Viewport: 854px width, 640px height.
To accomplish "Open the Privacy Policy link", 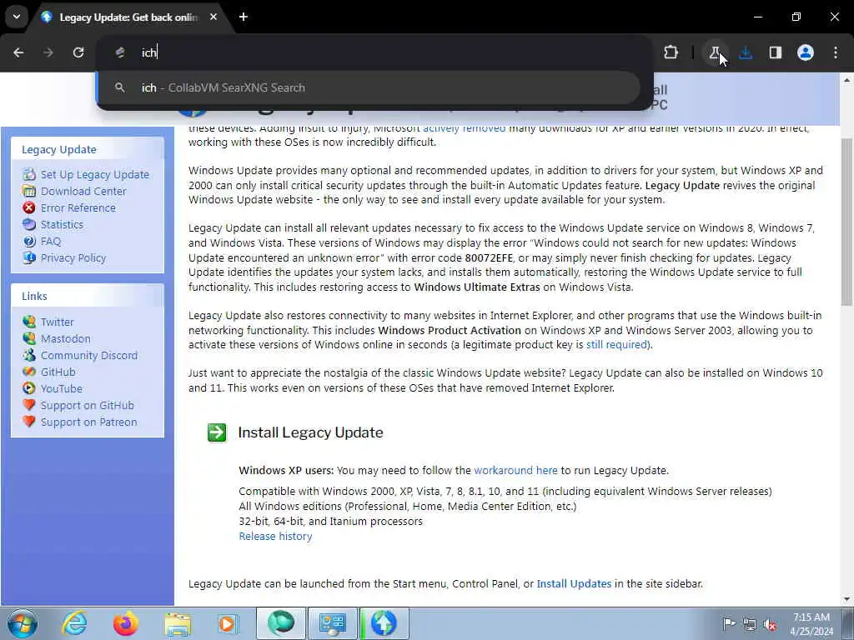I will pyautogui.click(x=73, y=258).
